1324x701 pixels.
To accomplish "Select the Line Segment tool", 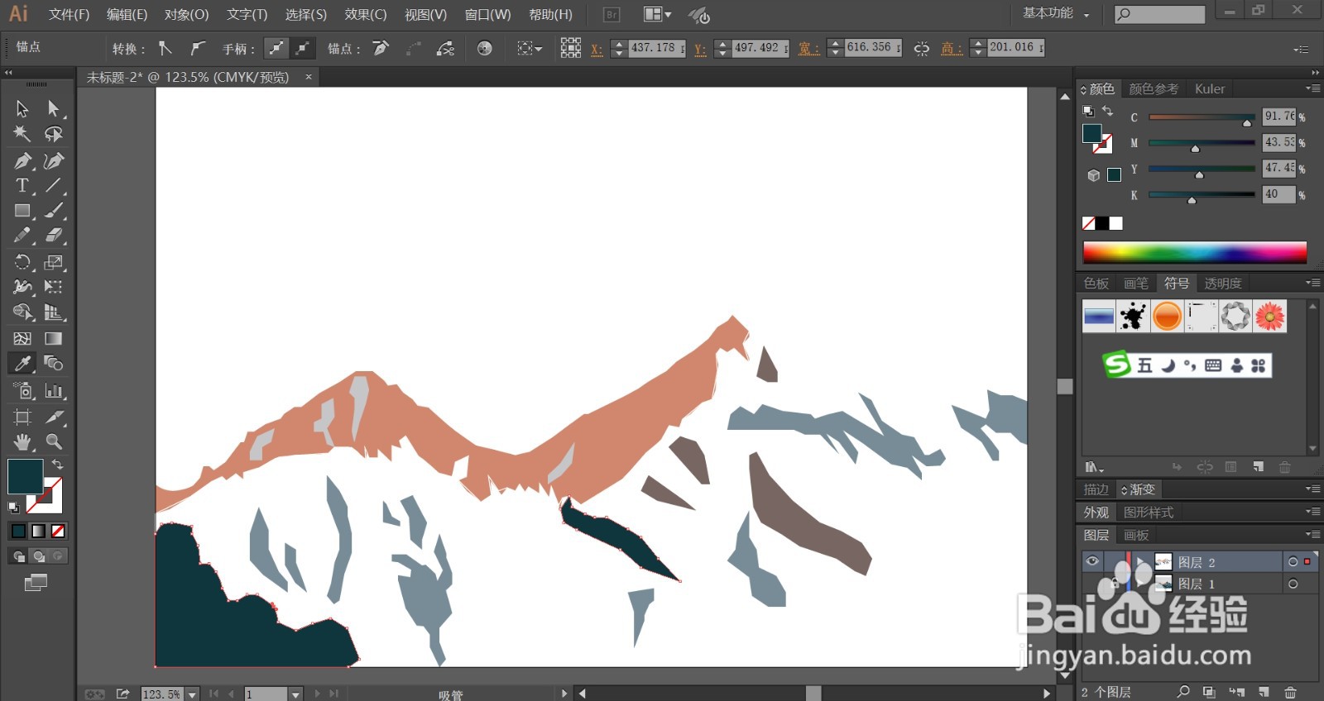I will coord(53,185).
